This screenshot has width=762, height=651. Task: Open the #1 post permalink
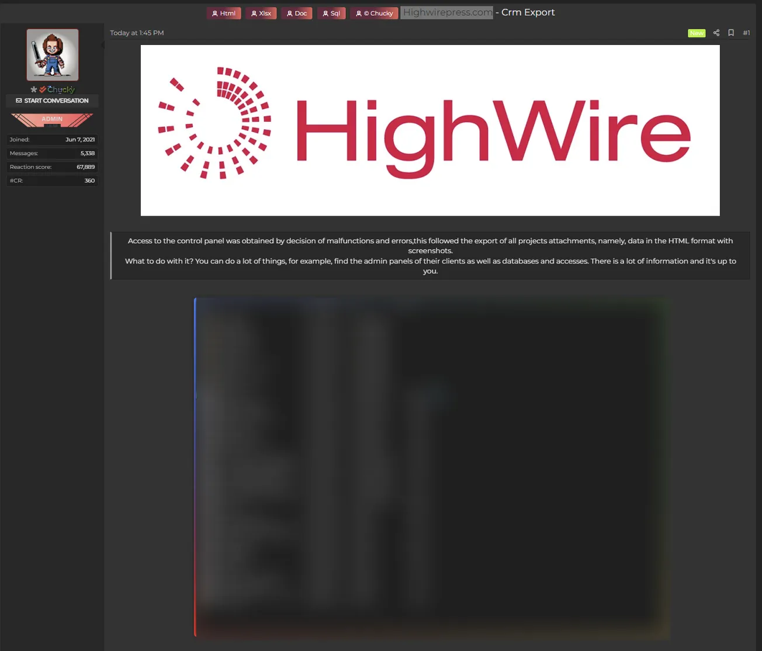[746, 33]
